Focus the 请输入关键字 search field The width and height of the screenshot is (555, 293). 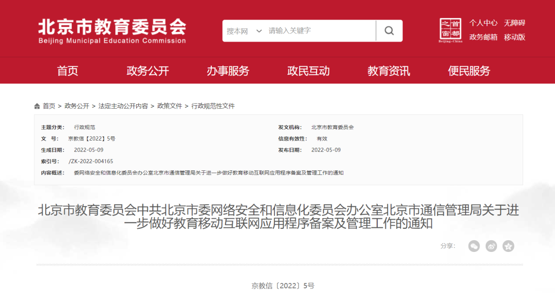coord(320,31)
